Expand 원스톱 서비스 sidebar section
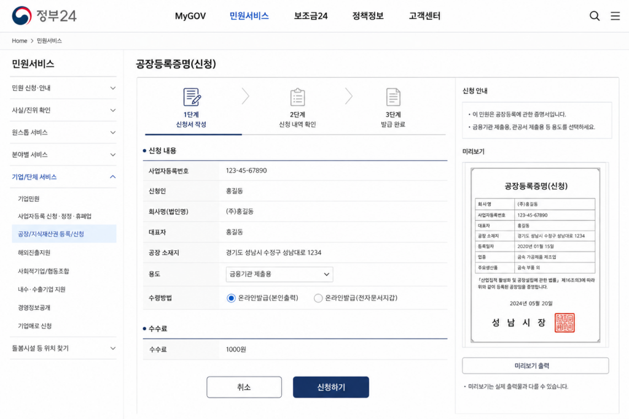629x419 pixels. click(x=63, y=133)
